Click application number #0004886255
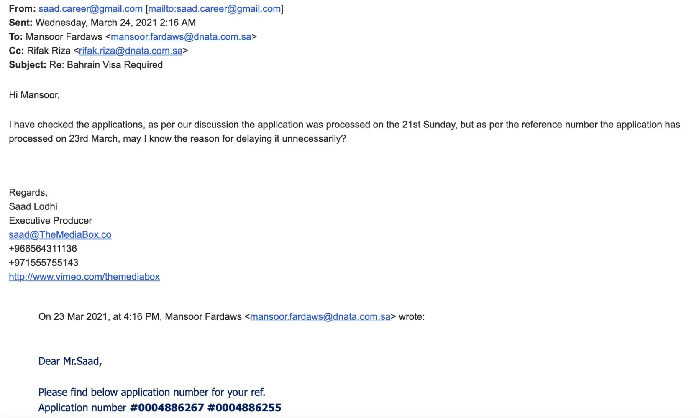699x418 pixels. [244, 408]
